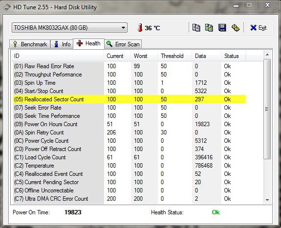Select the Power Off Retract Count row
281x228 pixels.
coord(130,149)
